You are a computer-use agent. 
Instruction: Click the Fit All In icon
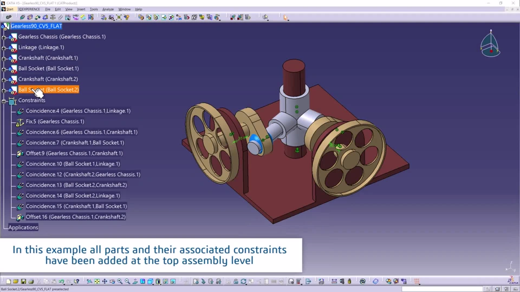(x=97, y=281)
